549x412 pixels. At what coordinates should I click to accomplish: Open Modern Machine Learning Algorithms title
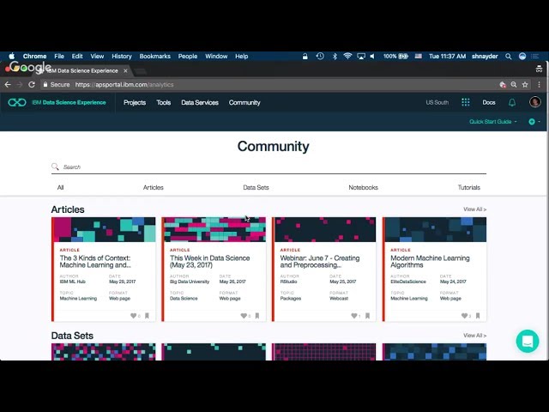430,261
